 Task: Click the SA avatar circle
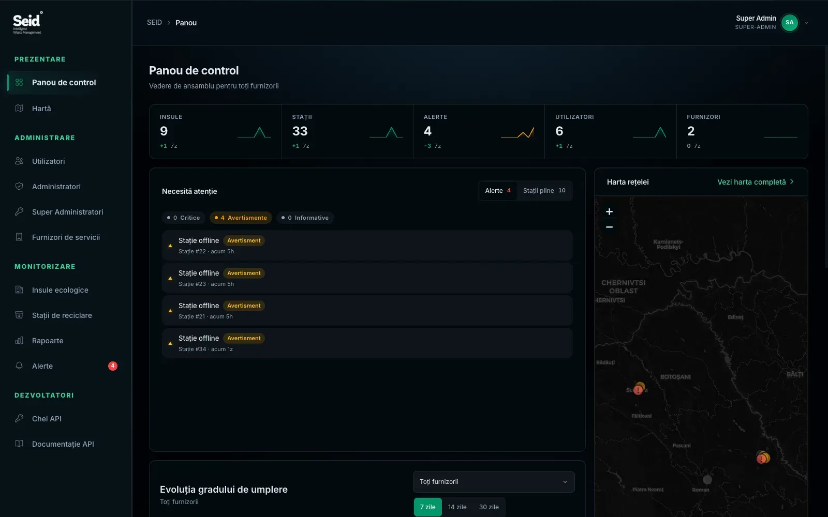(789, 22)
